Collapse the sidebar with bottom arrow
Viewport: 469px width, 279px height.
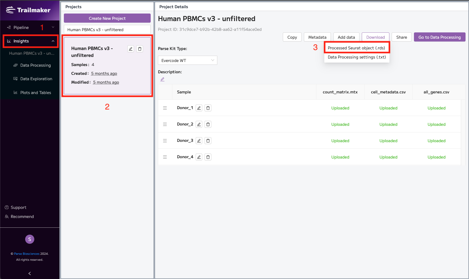(x=30, y=273)
